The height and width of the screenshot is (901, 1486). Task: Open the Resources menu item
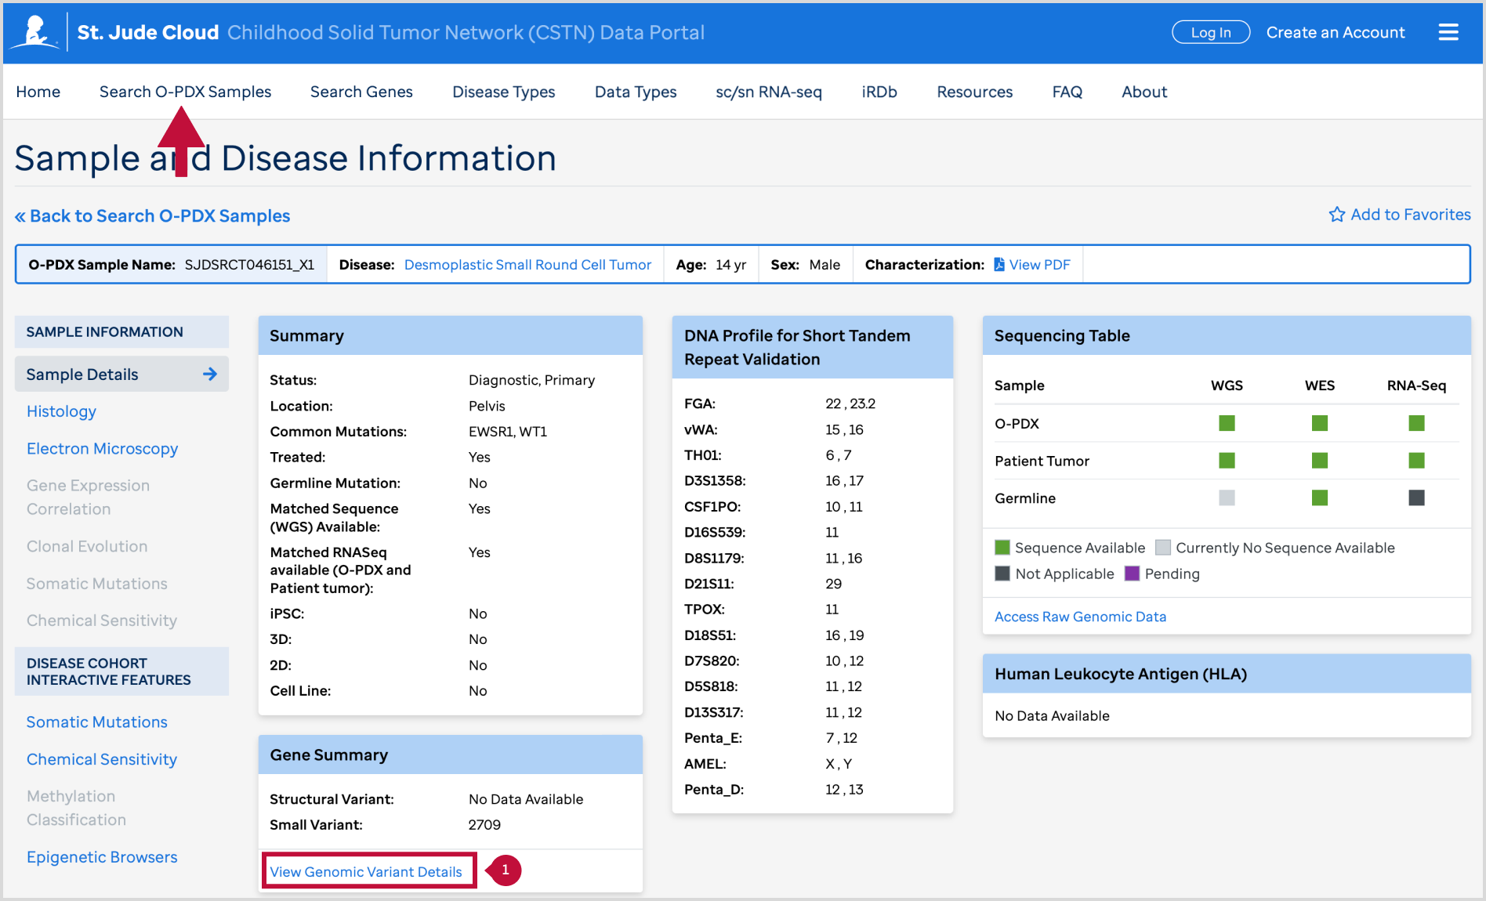click(x=975, y=92)
